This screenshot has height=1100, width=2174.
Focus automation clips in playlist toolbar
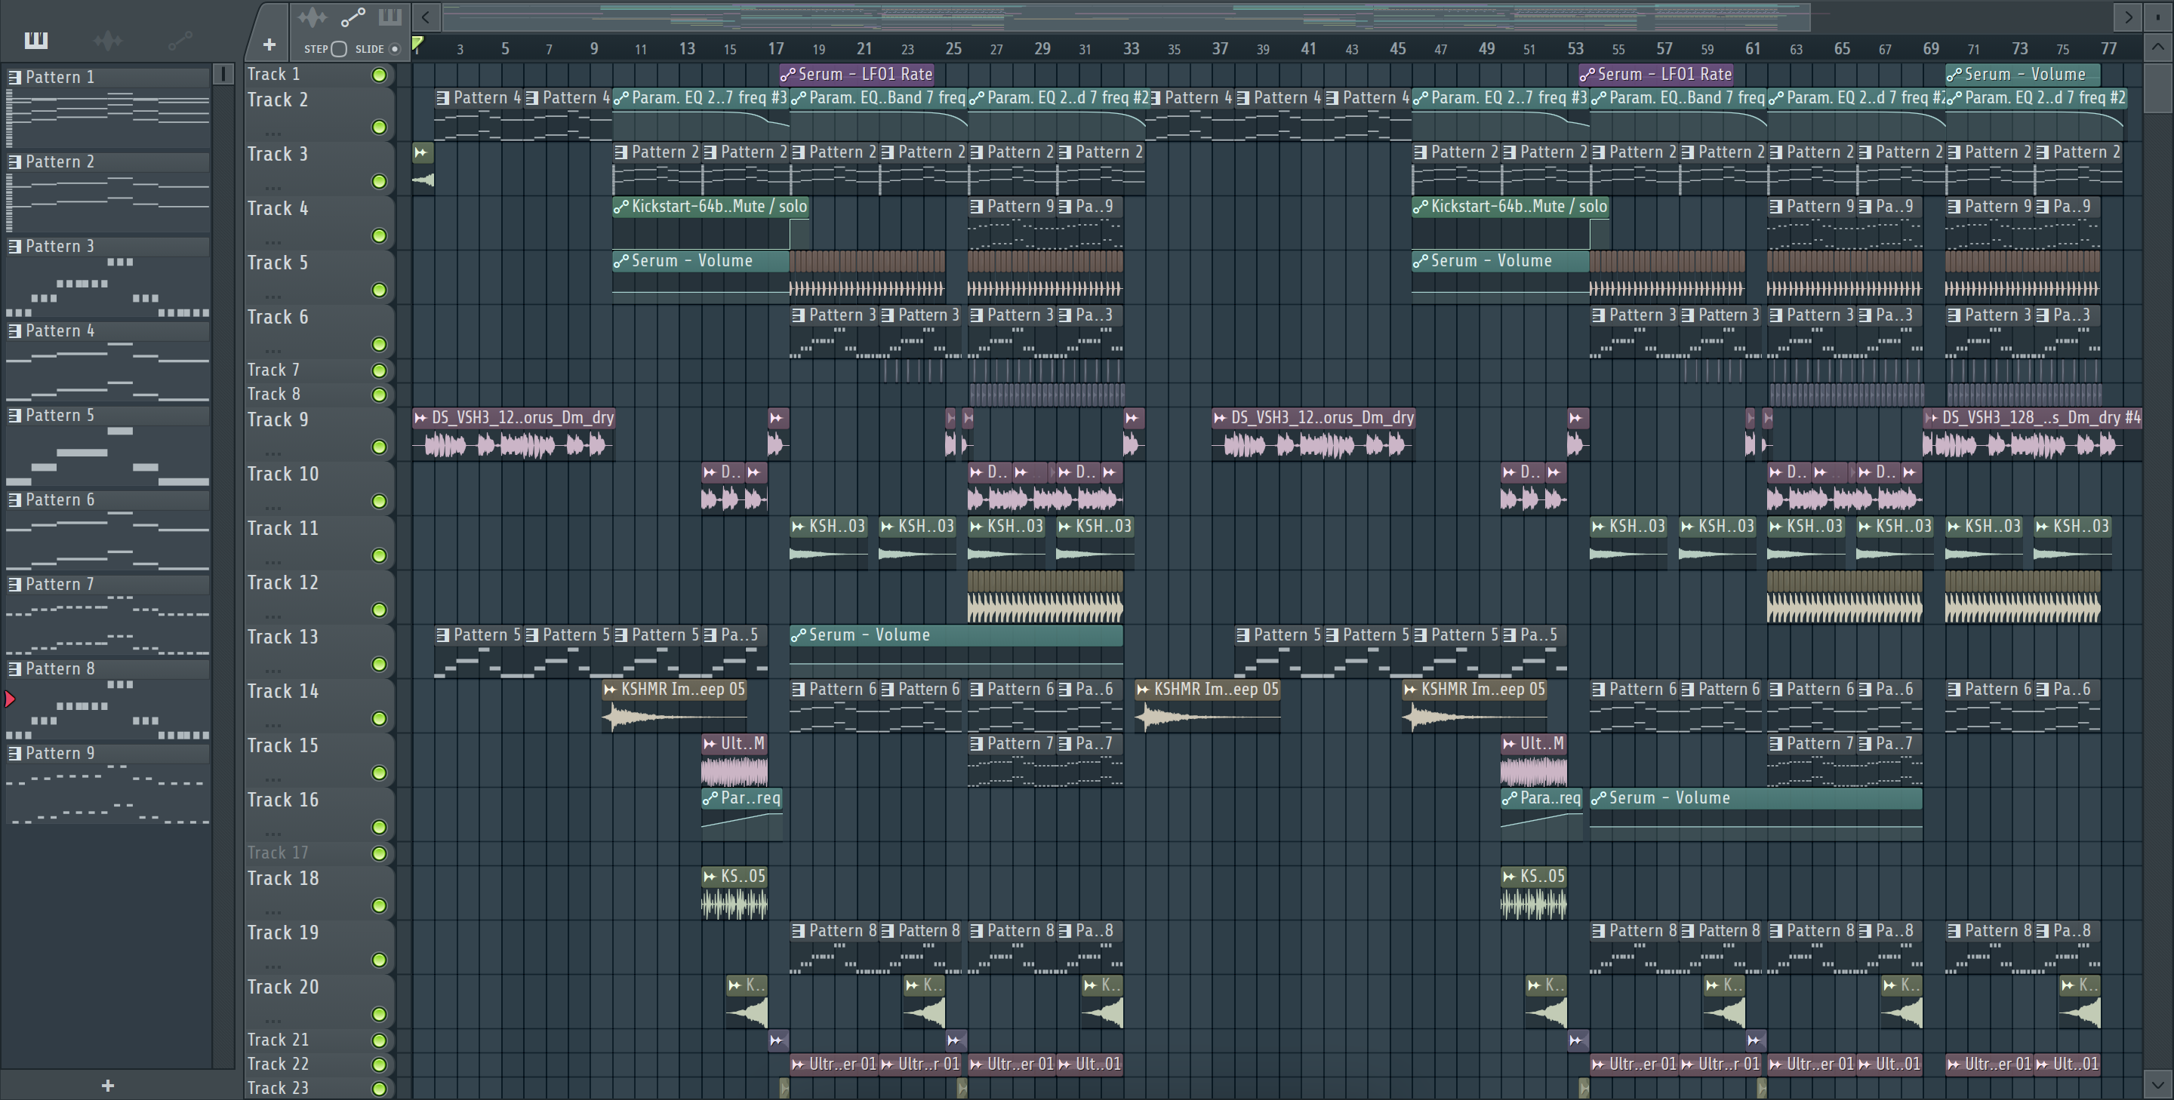click(353, 17)
